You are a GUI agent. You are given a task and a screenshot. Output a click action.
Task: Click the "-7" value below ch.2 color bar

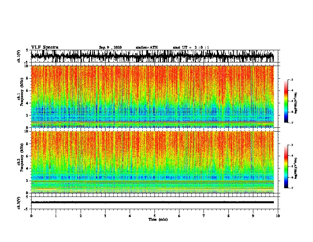tap(292, 188)
